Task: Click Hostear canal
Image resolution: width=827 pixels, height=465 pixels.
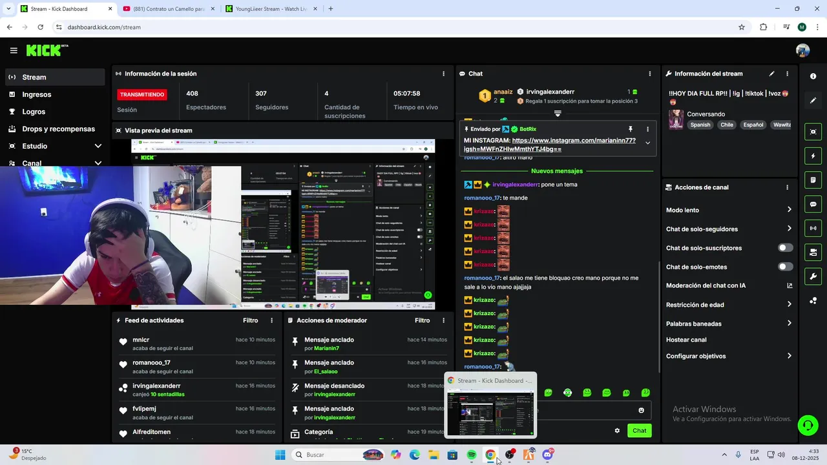Action: click(686, 340)
